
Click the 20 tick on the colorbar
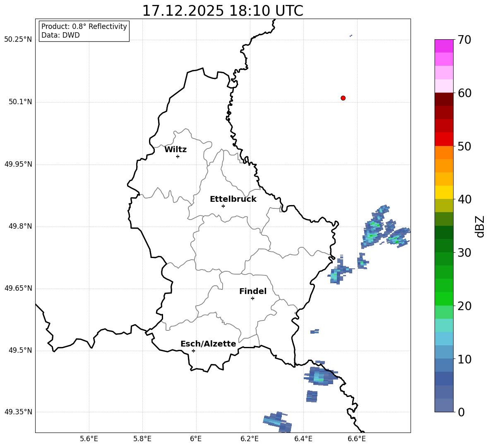click(x=464, y=306)
